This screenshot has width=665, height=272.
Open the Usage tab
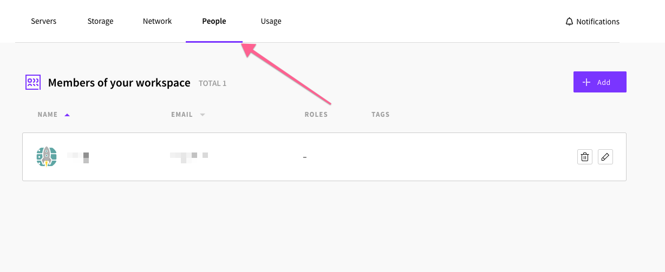[x=271, y=22]
